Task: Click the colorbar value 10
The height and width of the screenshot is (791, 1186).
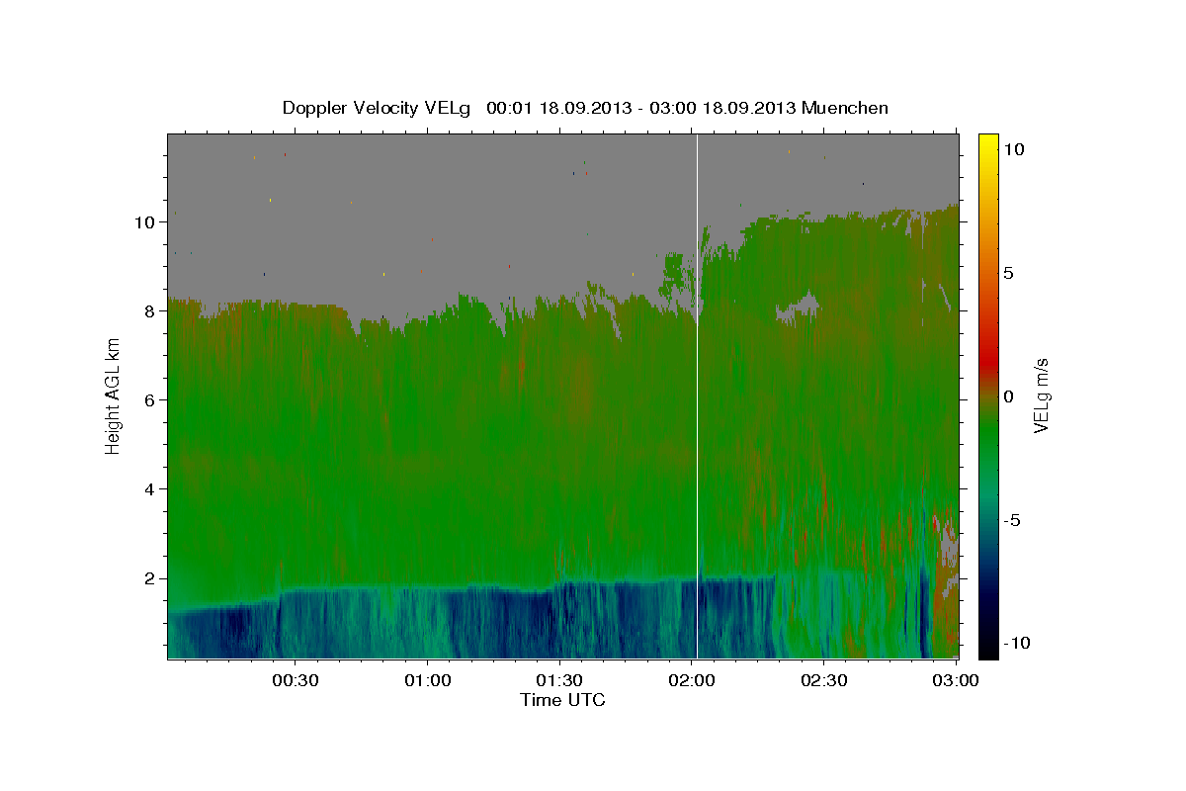Action: (1013, 149)
